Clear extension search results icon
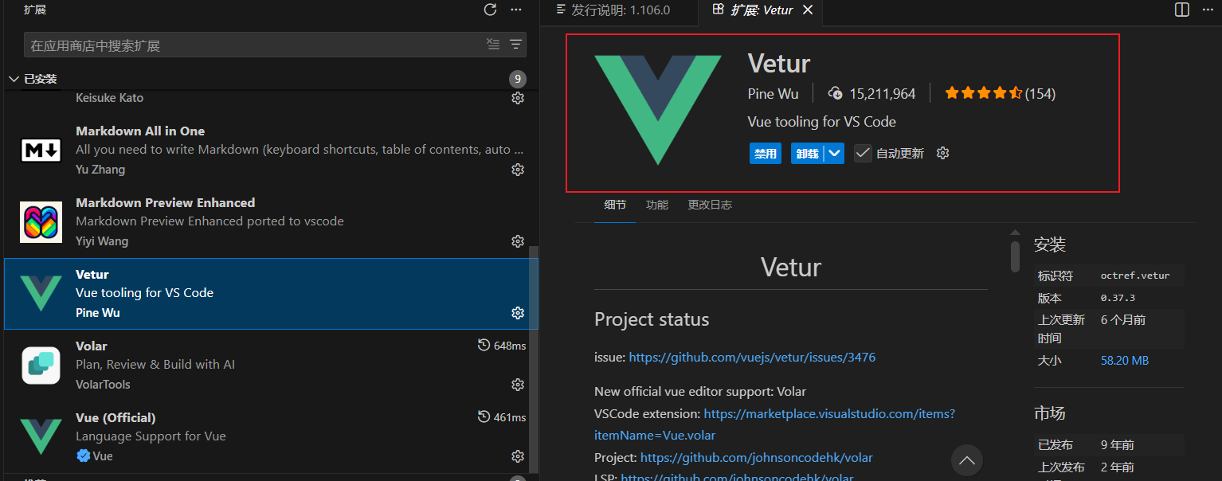 click(493, 45)
